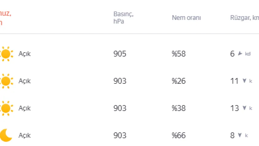Click the kd wind direction label

(248, 54)
